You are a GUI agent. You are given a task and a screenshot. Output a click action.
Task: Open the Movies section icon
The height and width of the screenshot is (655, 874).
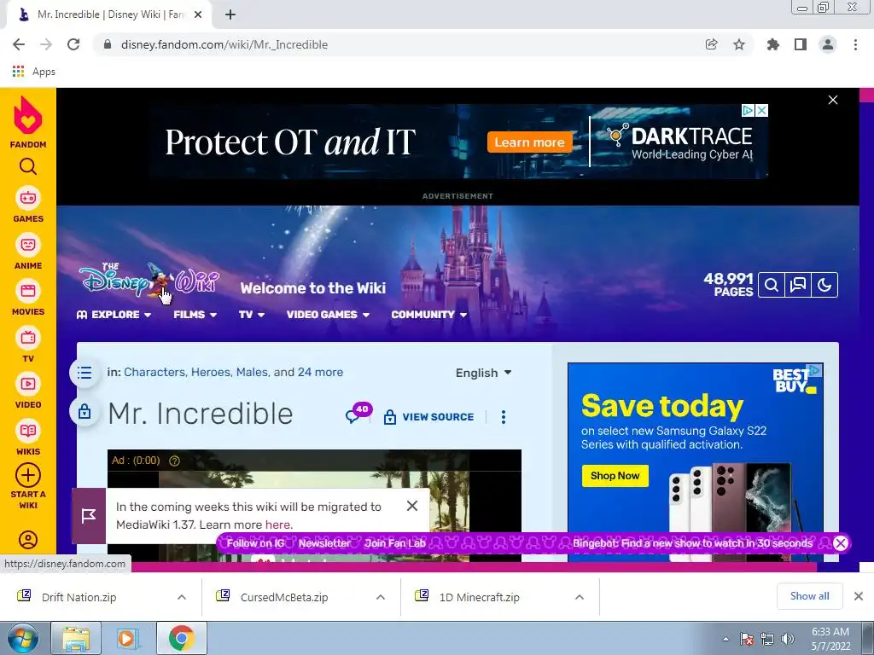28,292
